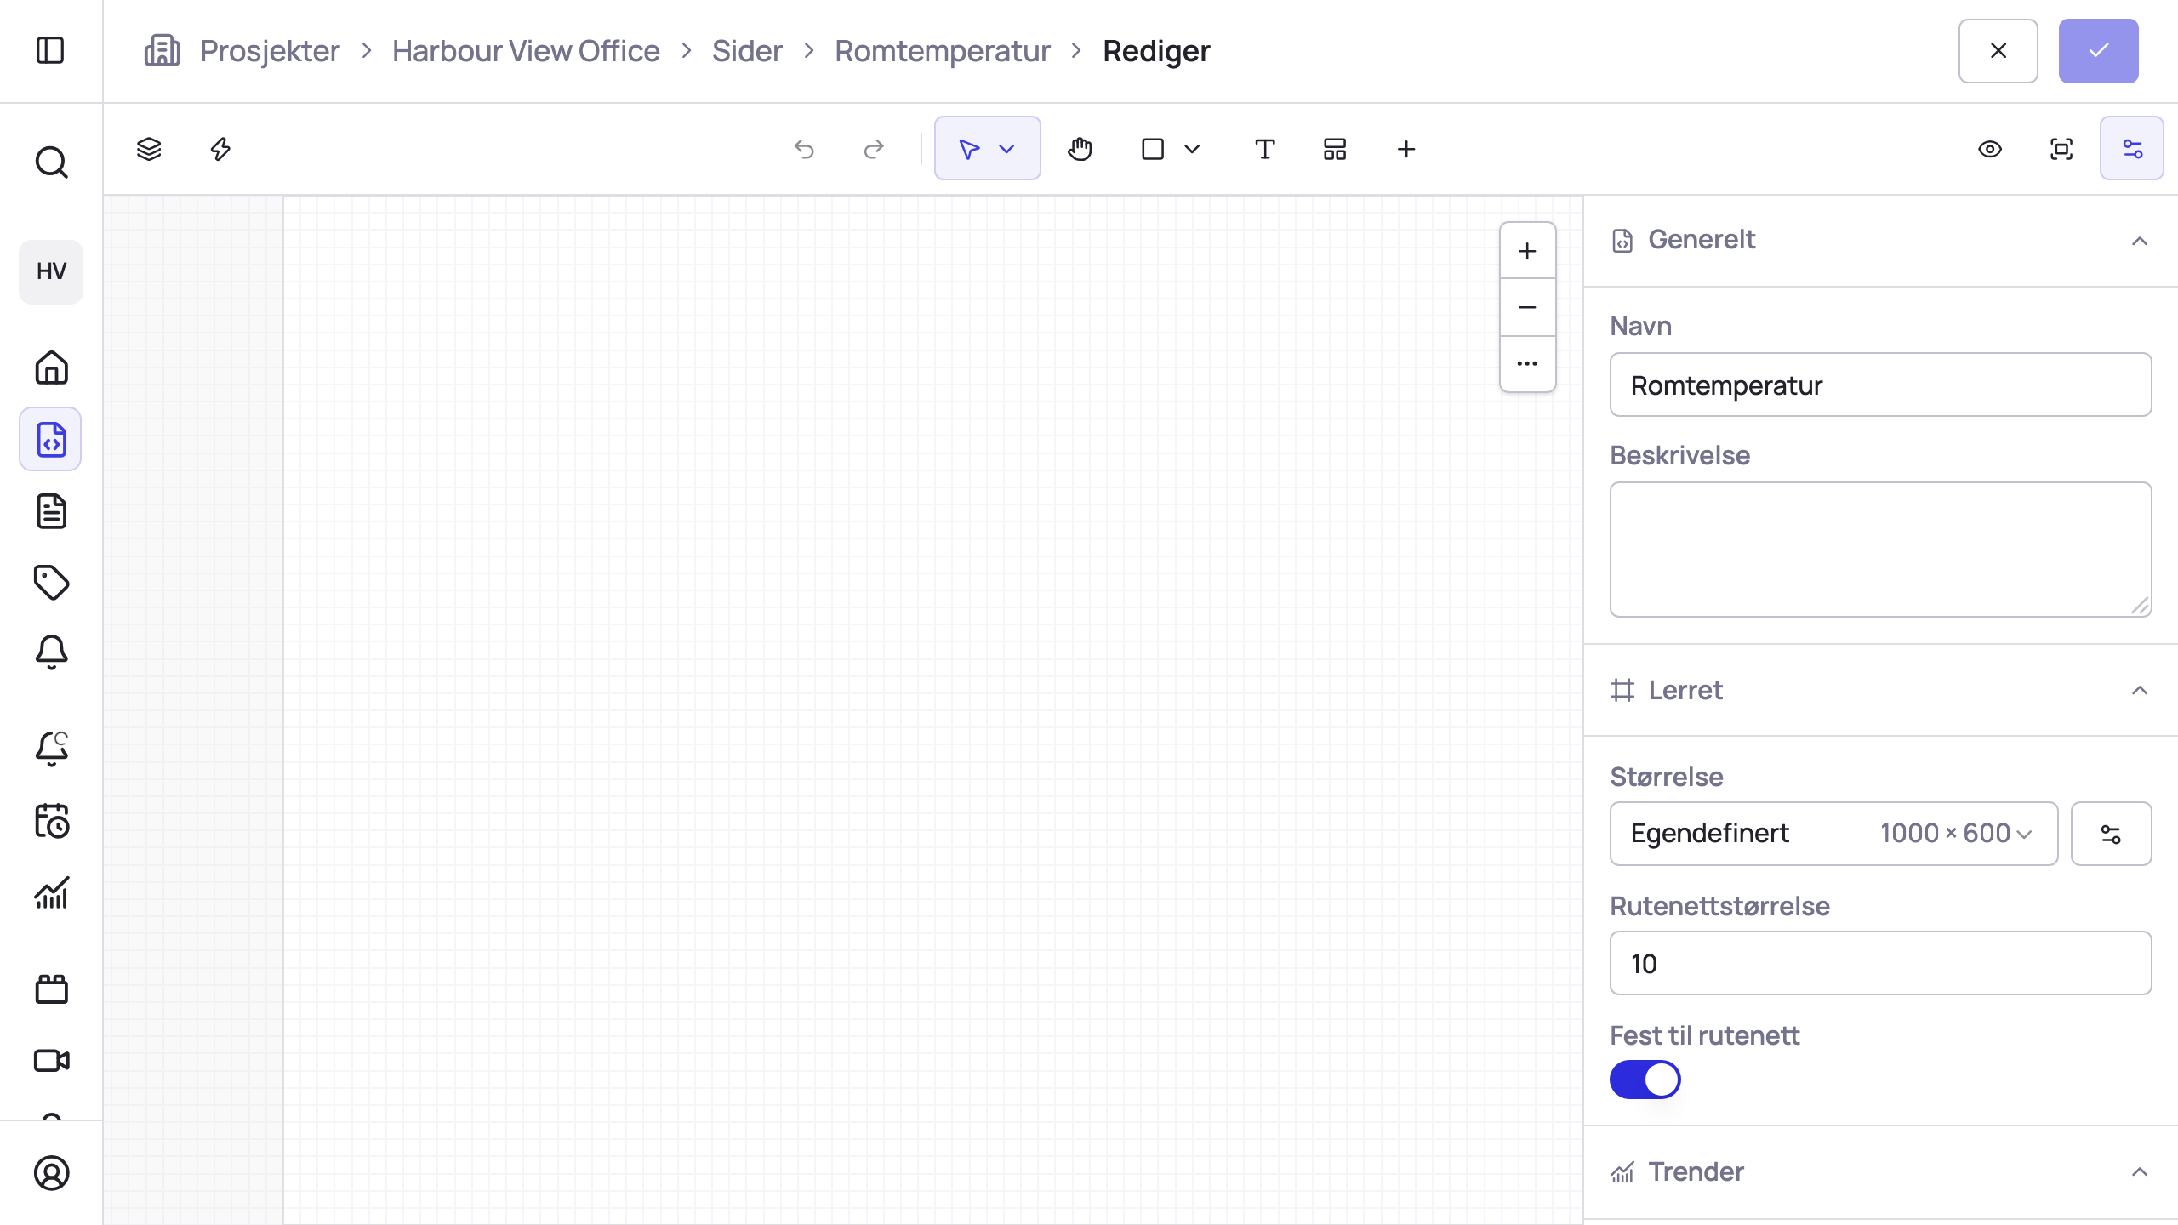Open the shape tool dropdown chevron
The width and height of the screenshot is (2178, 1225).
click(1192, 150)
